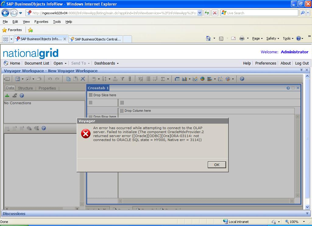Click the browser Refresh button
The width and height of the screenshot is (312, 226).
(x=207, y=13)
